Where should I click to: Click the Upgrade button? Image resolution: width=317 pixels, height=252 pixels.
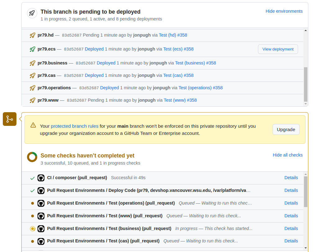click(x=286, y=129)
